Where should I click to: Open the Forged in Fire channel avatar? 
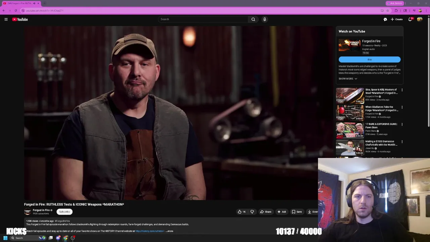28,211
